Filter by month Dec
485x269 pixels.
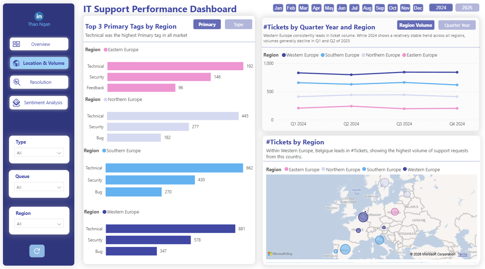tap(418, 8)
